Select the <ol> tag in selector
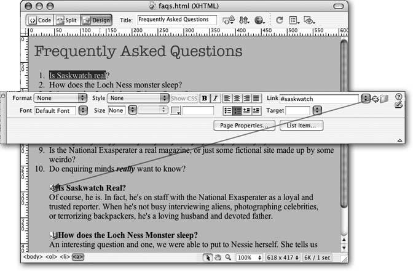The image size is (413, 271). click(x=52, y=257)
